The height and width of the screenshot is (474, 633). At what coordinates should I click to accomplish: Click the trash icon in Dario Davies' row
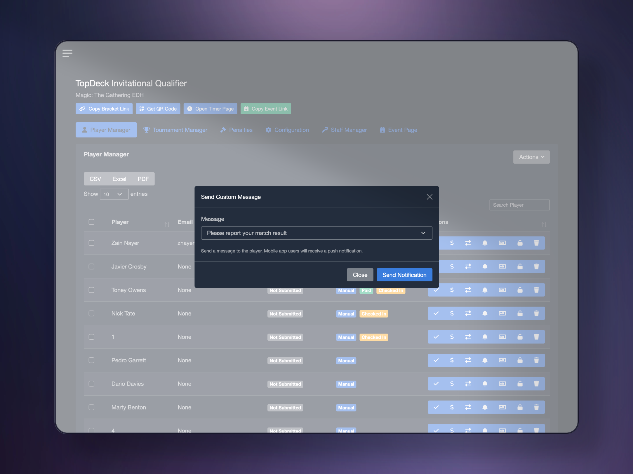pos(536,384)
